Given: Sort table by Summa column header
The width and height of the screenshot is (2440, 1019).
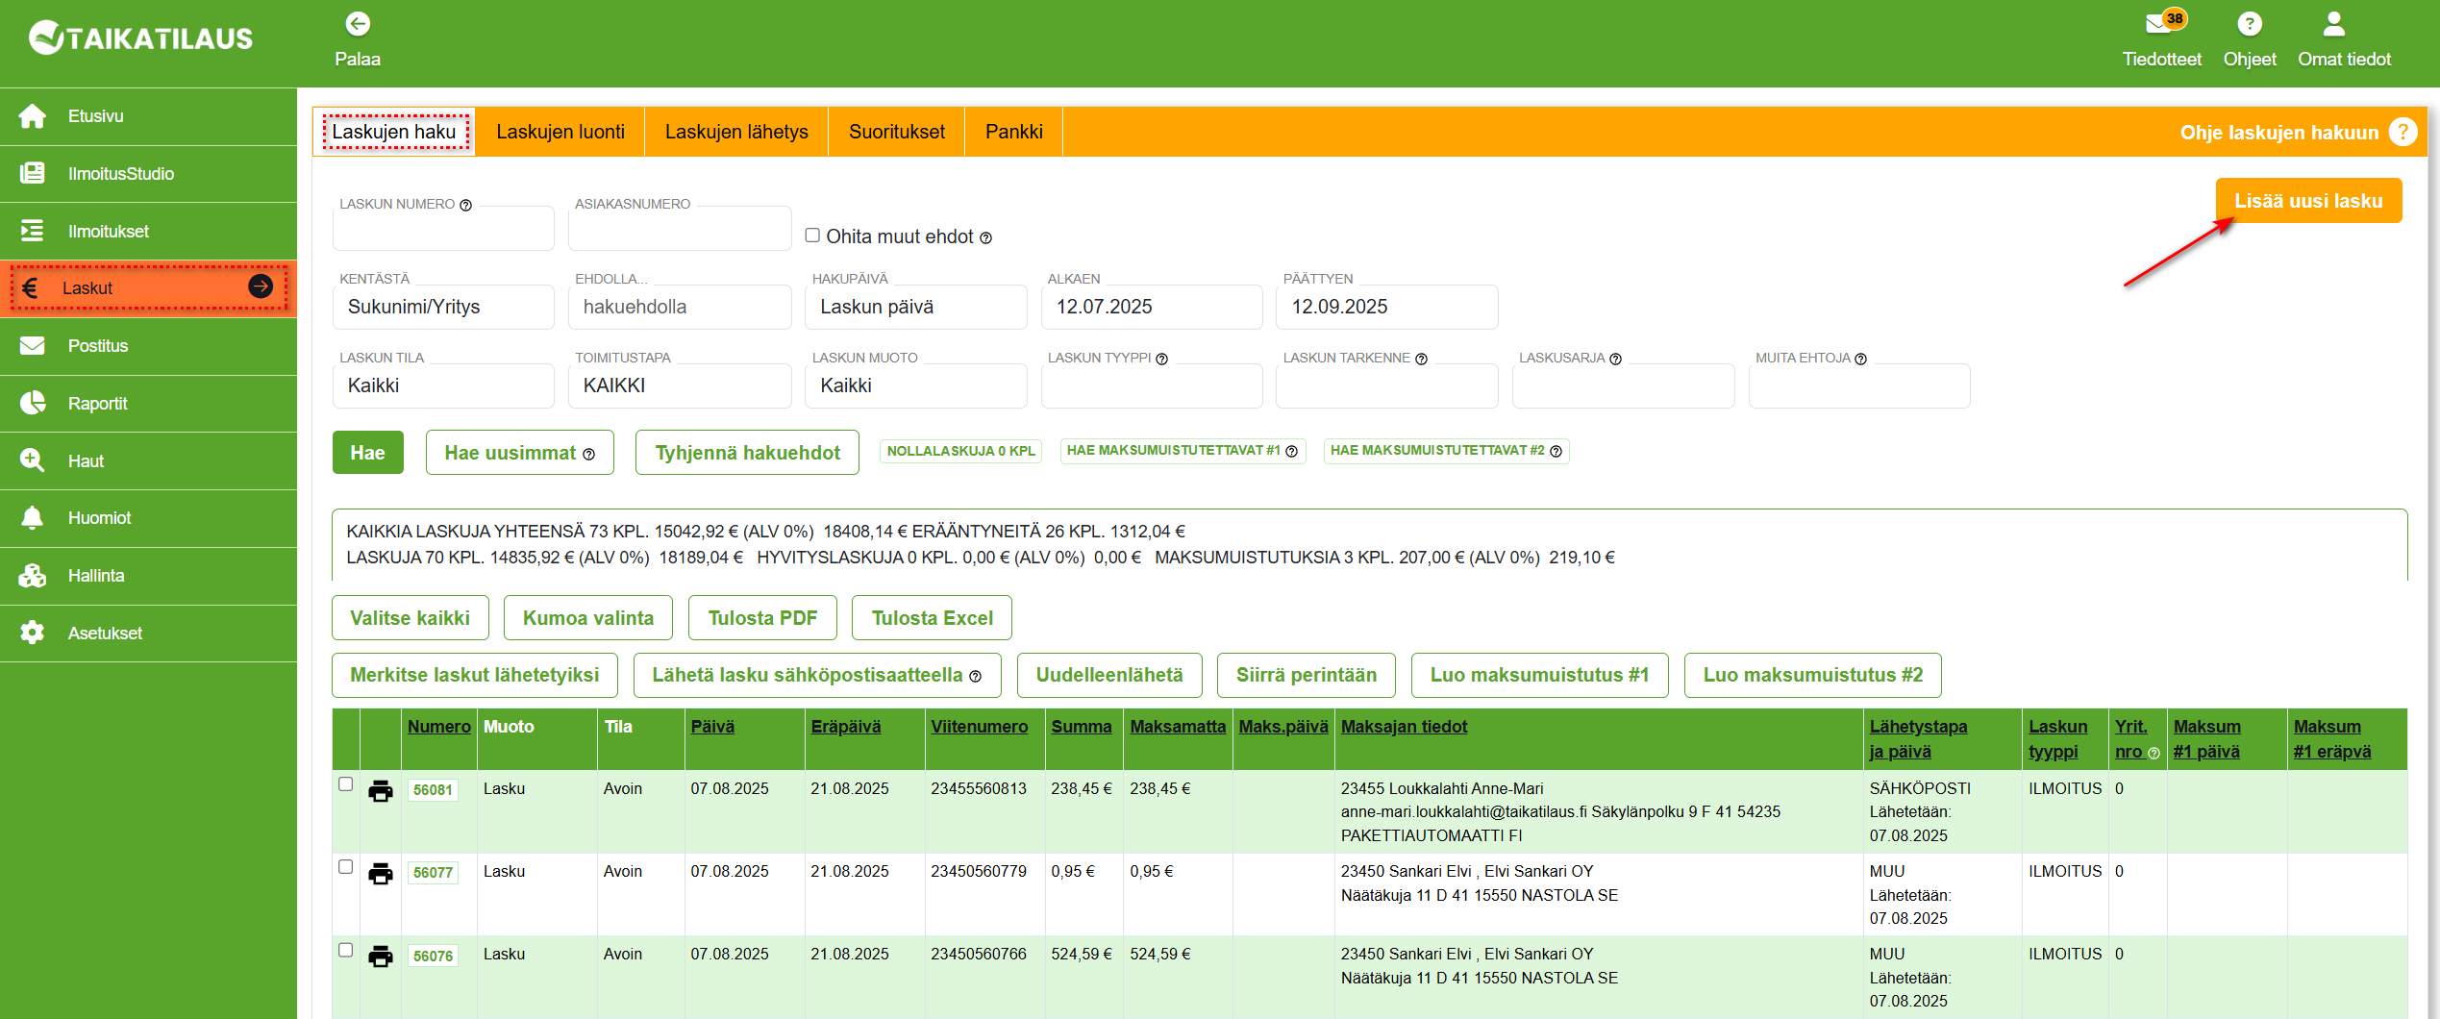Looking at the screenshot, I should (x=1081, y=727).
